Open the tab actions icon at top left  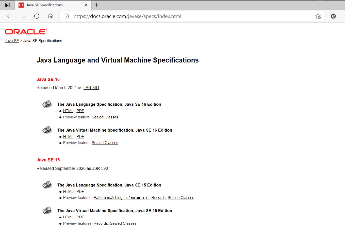pyautogui.click(x=8, y=5)
